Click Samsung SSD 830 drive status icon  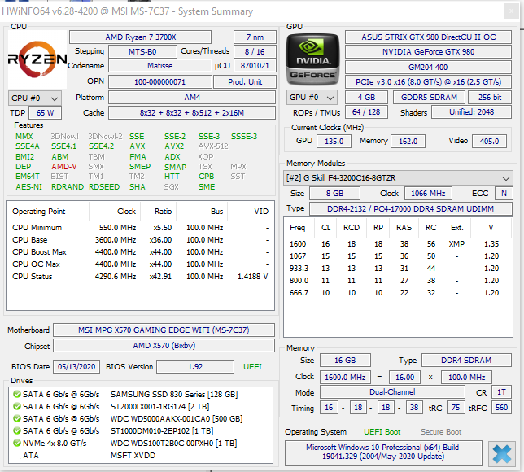click(x=17, y=394)
